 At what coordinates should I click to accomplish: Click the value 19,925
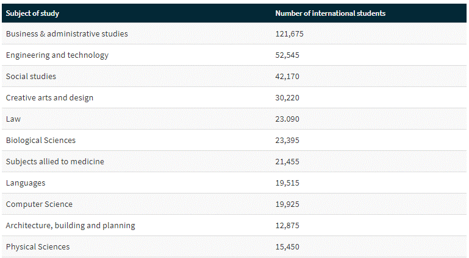287,204
